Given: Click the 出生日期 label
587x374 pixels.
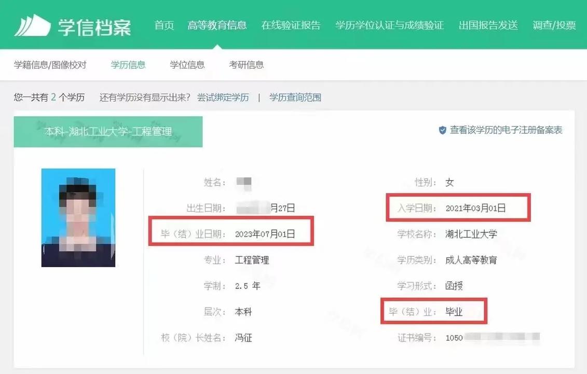Looking at the screenshot, I should pyautogui.click(x=206, y=209).
